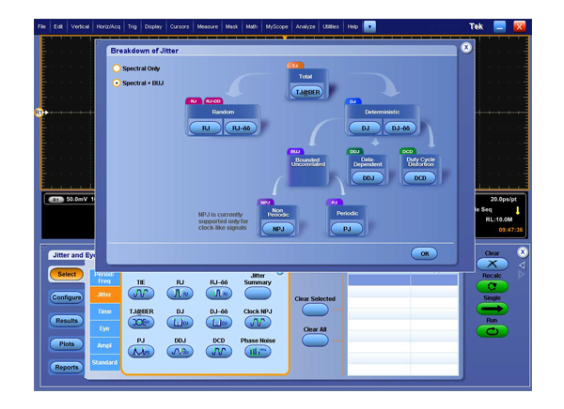Open the Analyze menu

[305, 26]
